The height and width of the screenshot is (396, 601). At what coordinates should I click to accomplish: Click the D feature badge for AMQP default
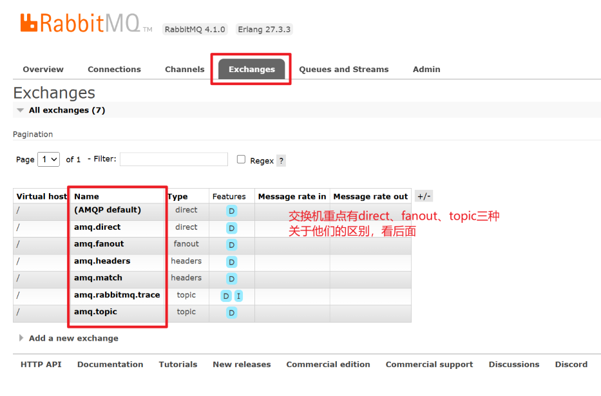click(x=231, y=211)
